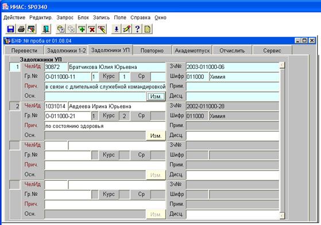Click the green plus Insert Record icon
Viewport: 321px width, 225px height.
coord(82,29)
